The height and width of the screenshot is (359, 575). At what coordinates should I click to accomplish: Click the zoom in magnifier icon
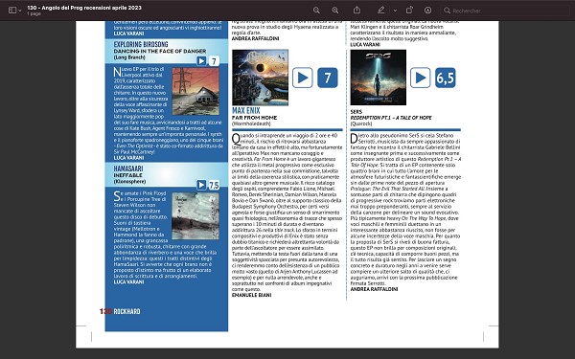click(x=334, y=11)
